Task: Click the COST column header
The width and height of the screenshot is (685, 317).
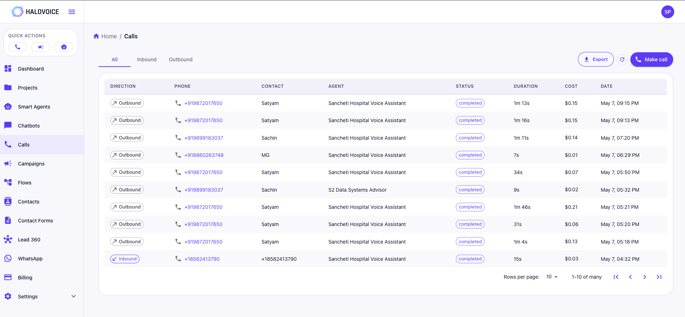Action: click(571, 86)
